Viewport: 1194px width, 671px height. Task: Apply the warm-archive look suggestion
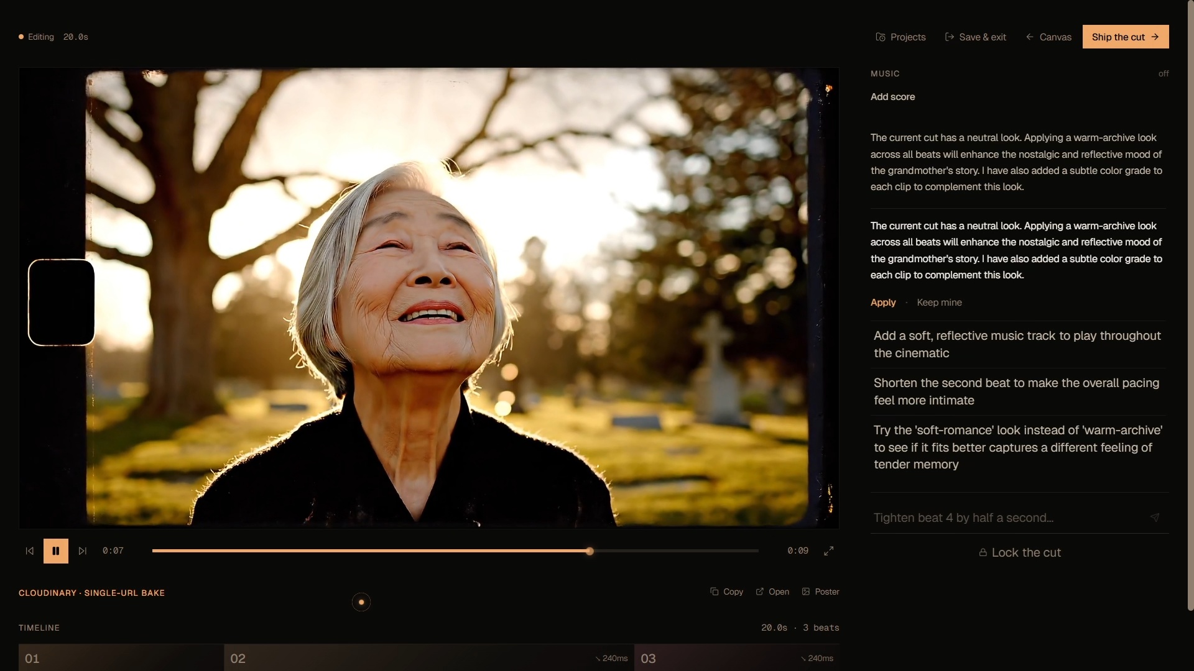882,303
